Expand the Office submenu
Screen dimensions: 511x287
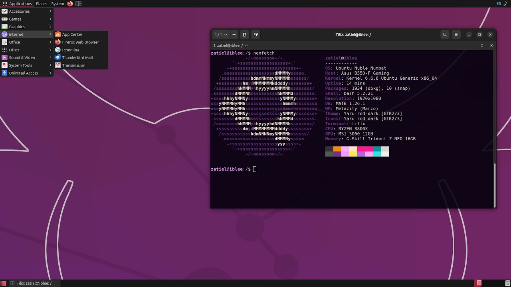[27, 42]
